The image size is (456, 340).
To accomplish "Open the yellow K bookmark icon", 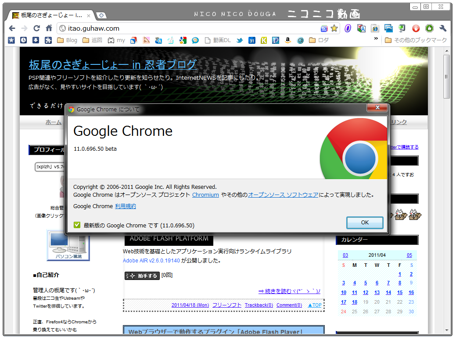I will coord(264,40).
